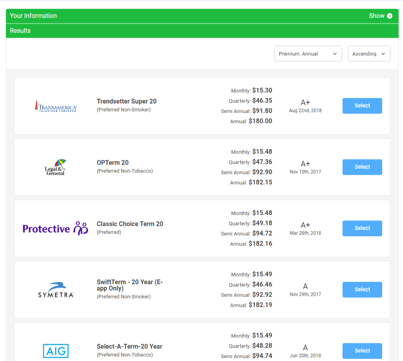
Task: Click the $91.80 semi annual premium
Action: [x=262, y=110]
